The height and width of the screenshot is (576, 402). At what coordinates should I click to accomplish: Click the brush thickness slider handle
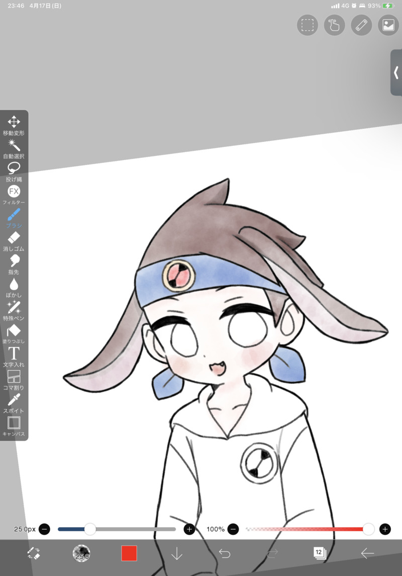tap(90, 529)
